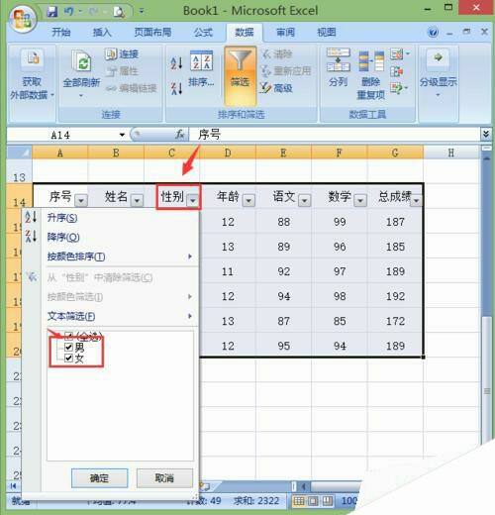Choose 升序 in the filter menu
495x515 pixels.
point(62,218)
